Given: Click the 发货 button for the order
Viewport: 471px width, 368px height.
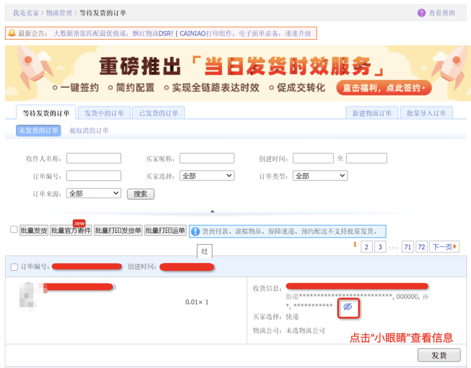Looking at the screenshot, I should click(x=439, y=355).
